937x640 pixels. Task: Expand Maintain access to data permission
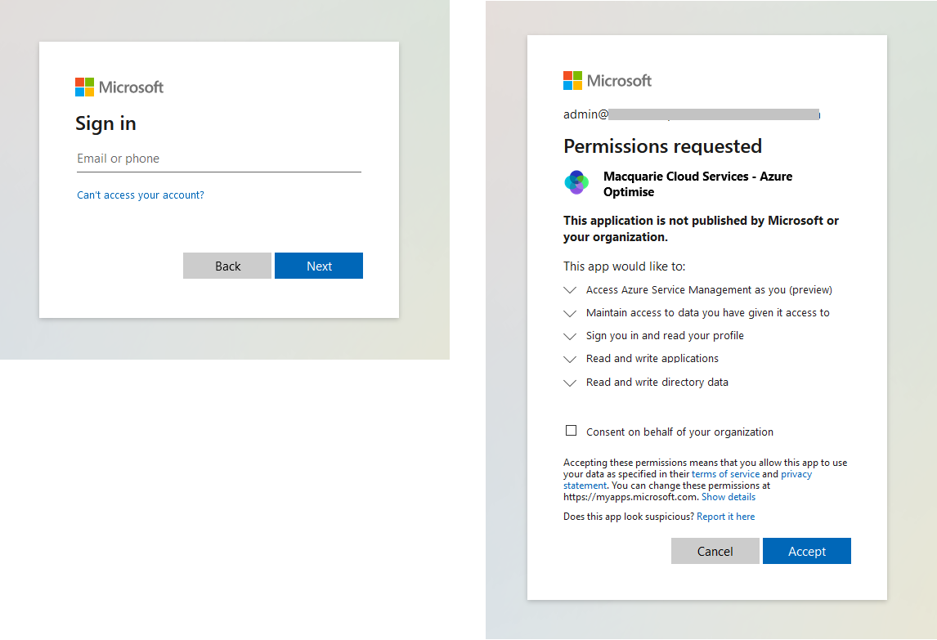coord(571,313)
